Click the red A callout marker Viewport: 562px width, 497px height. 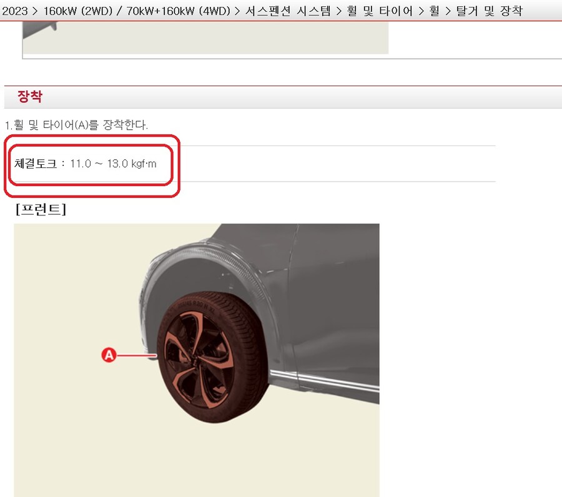109,356
